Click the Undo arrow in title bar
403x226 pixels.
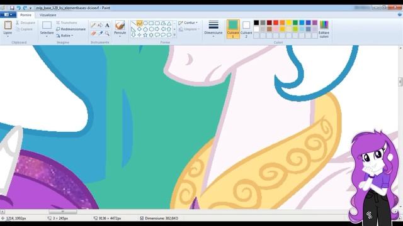(x=18, y=8)
